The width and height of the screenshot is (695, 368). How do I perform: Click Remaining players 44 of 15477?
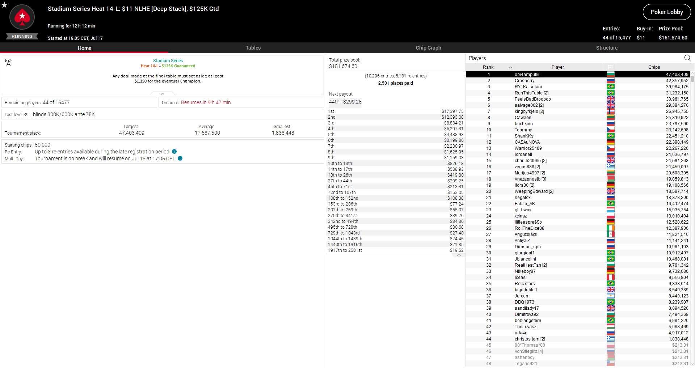[x=37, y=103]
